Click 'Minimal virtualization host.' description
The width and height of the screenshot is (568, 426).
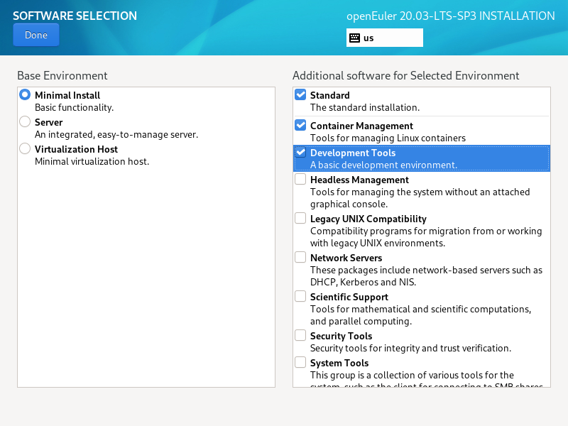pyautogui.click(x=92, y=162)
